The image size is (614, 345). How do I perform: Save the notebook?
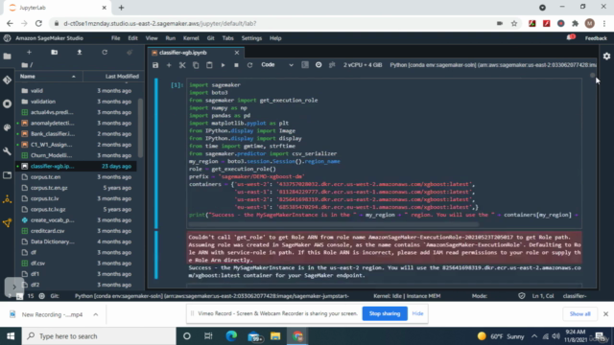(155, 65)
